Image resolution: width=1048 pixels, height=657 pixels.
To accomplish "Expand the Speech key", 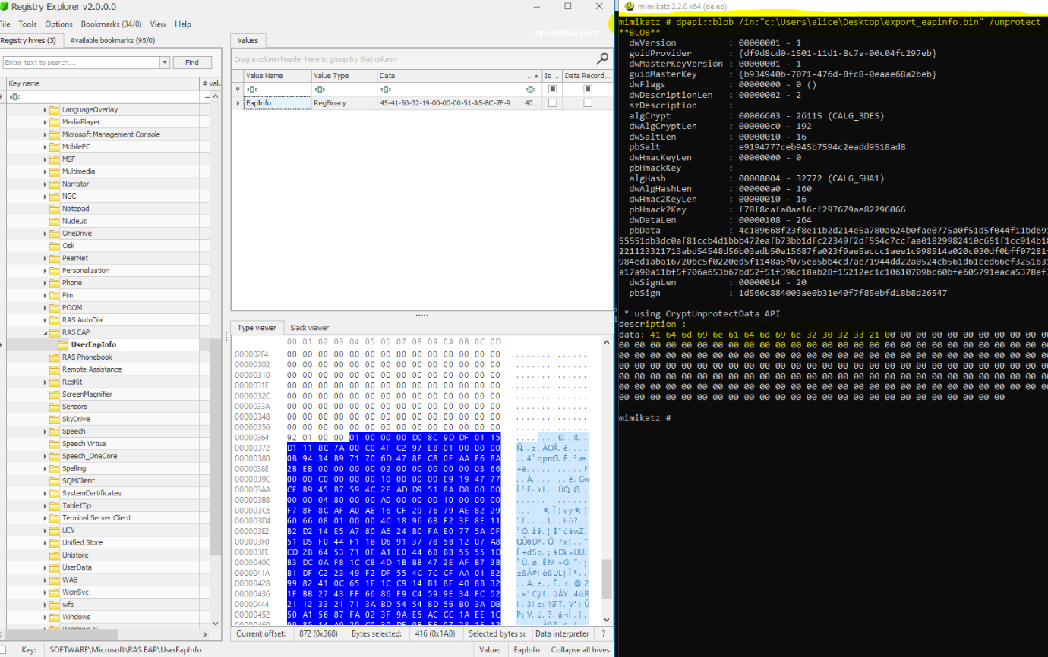I will (x=45, y=431).
